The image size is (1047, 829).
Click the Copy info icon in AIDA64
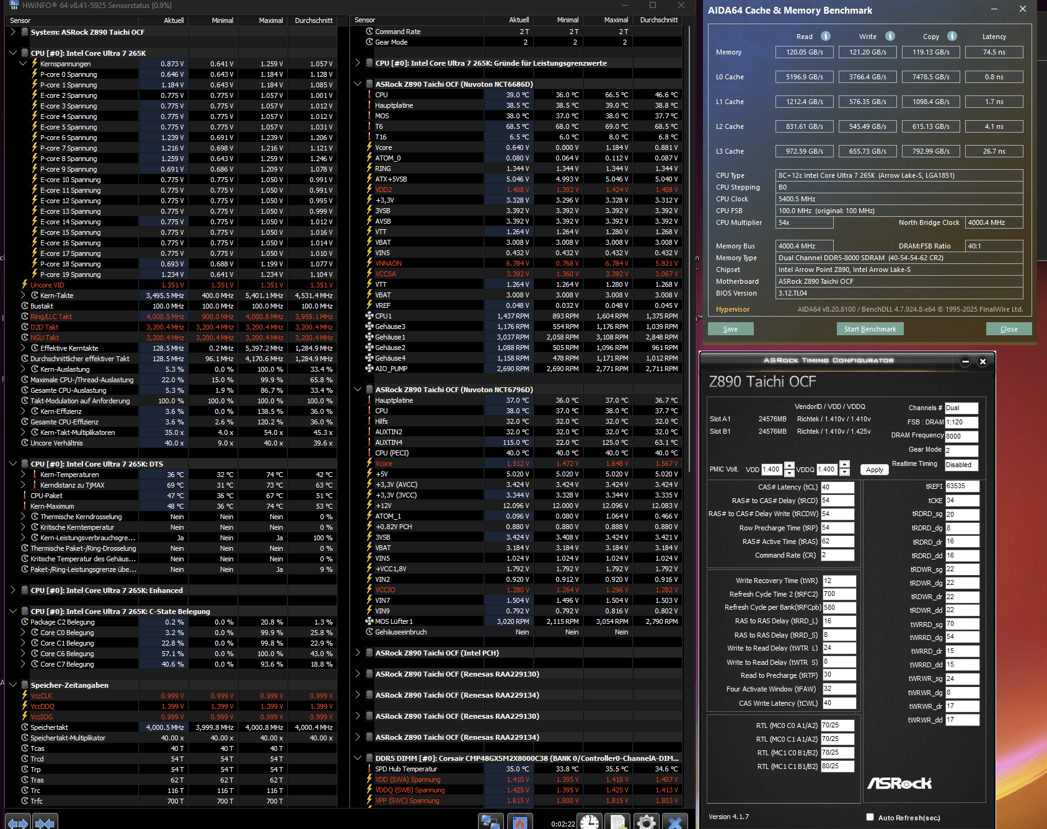tap(952, 36)
